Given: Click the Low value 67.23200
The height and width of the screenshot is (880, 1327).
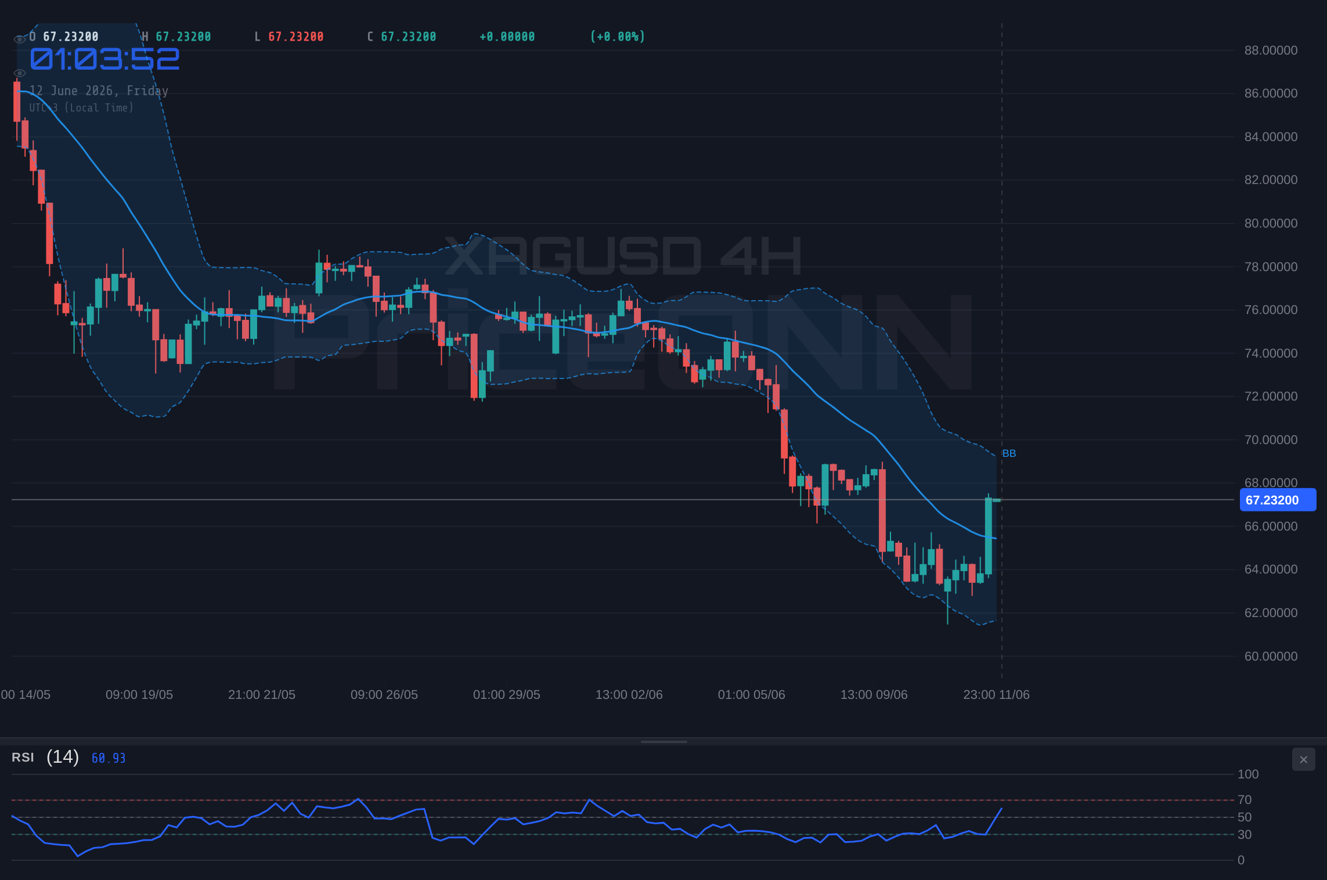Looking at the screenshot, I should pos(296,37).
